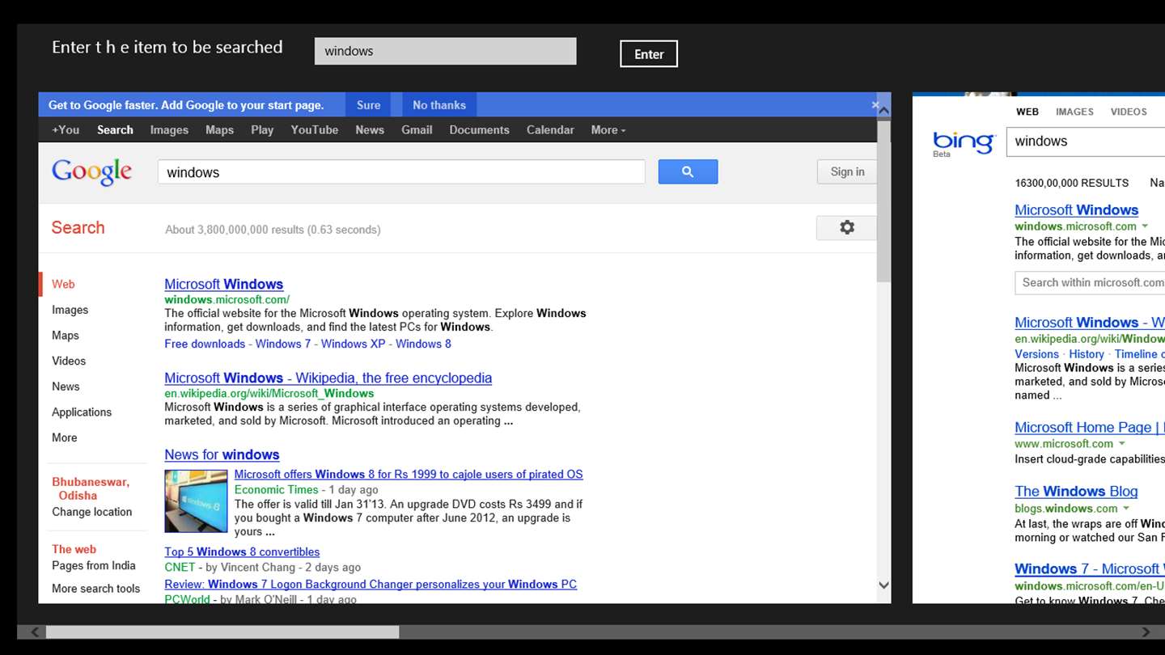
Task: Open the Versions sublink in Bing
Action: tap(1036, 354)
